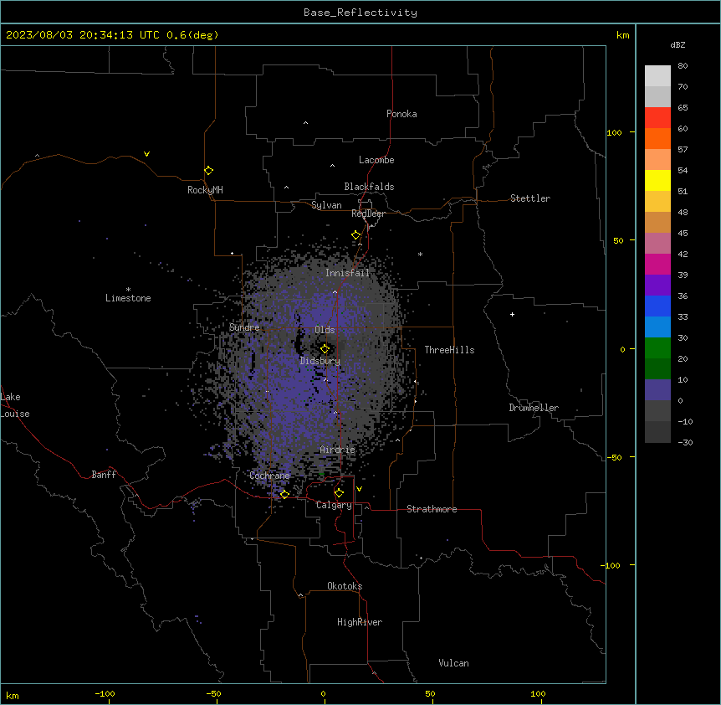Click the -100 tick on the horizontal axis
The width and height of the screenshot is (721, 705).
click(x=105, y=693)
